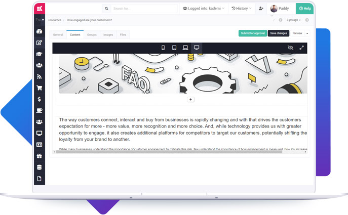Image resolution: width=348 pixels, height=215 pixels.
Task: Open the RSS feed sidebar icon
Action: (39, 77)
